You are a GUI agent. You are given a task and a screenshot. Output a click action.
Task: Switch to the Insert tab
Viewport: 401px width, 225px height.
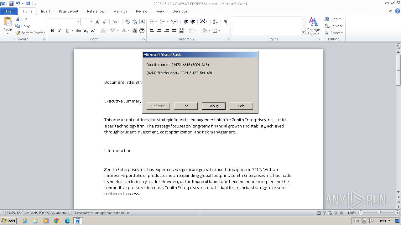coord(45,11)
